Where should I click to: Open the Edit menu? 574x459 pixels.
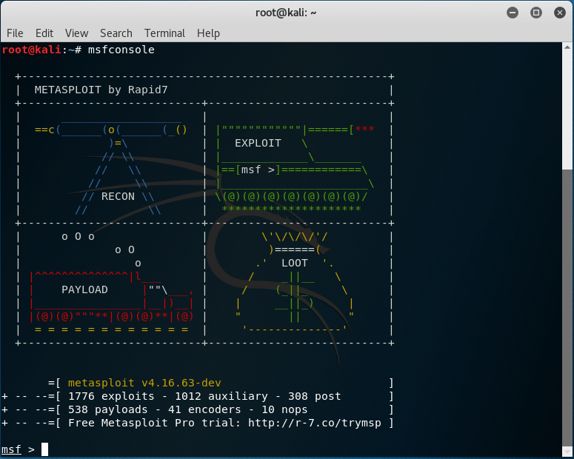[x=44, y=33]
